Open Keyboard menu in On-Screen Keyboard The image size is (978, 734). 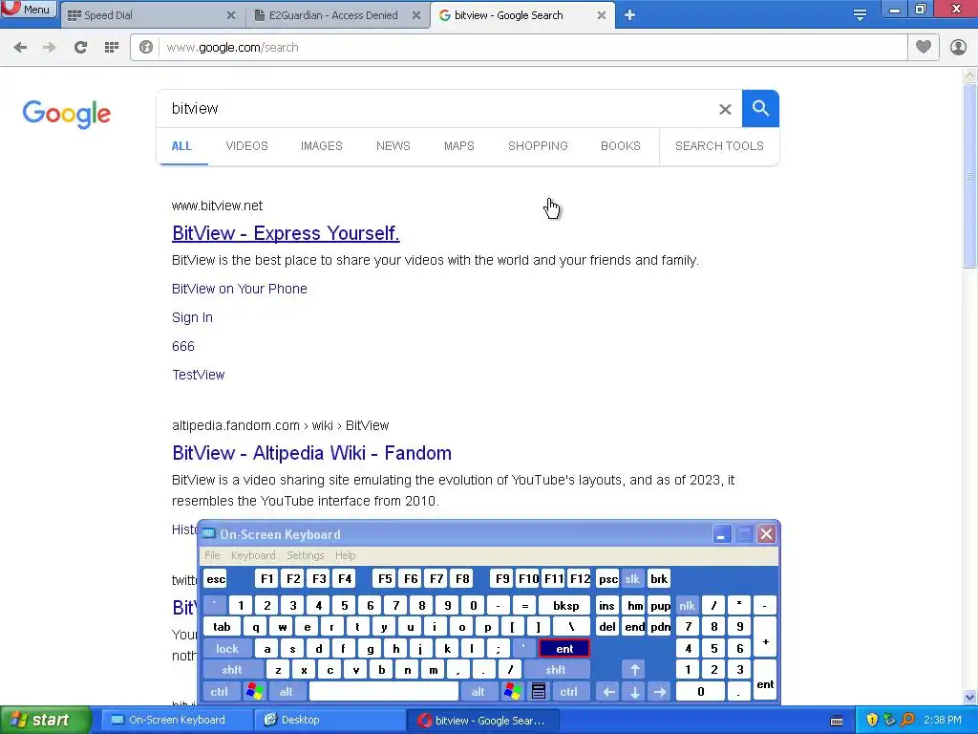pyautogui.click(x=252, y=555)
